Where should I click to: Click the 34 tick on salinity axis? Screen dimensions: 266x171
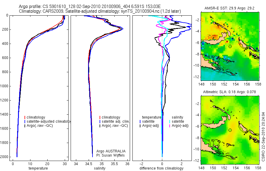76,164
